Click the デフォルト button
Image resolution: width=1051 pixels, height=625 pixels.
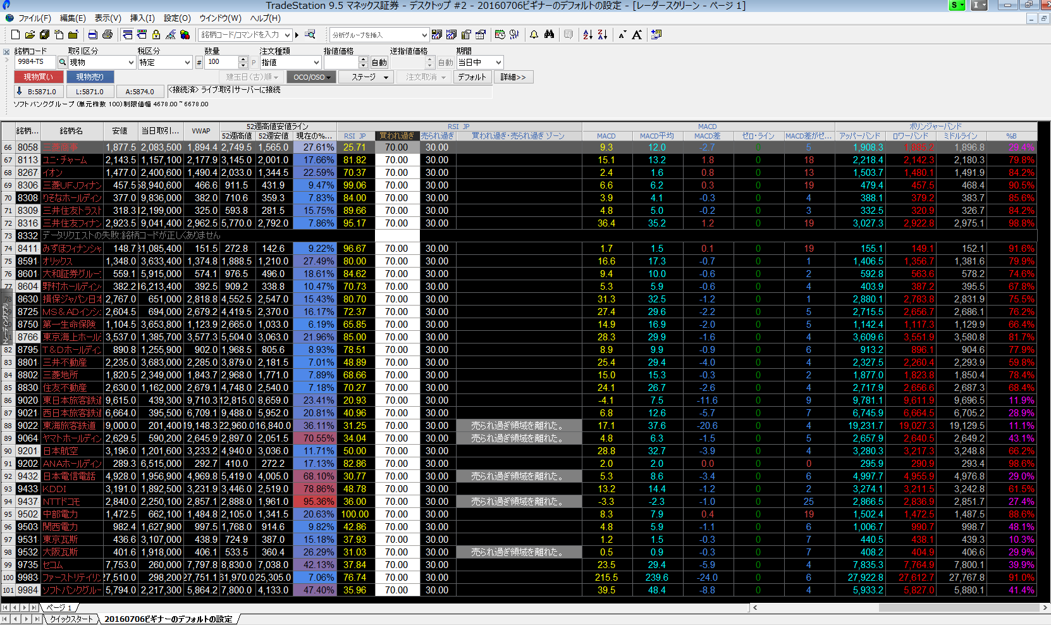(472, 77)
